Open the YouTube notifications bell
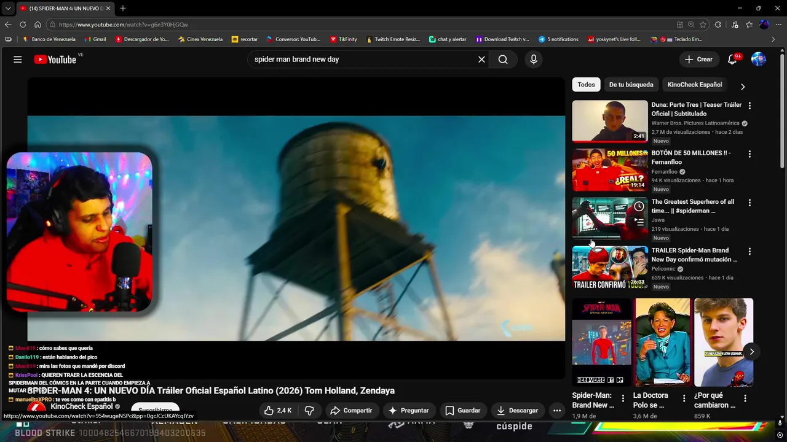The image size is (787, 442). (732, 60)
